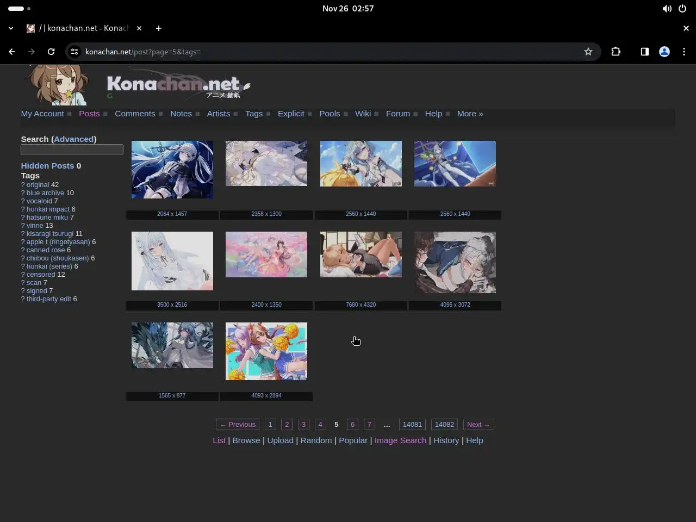696x522 pixels.
Task: Open the Popular footer link
Action: click(353, 440)
